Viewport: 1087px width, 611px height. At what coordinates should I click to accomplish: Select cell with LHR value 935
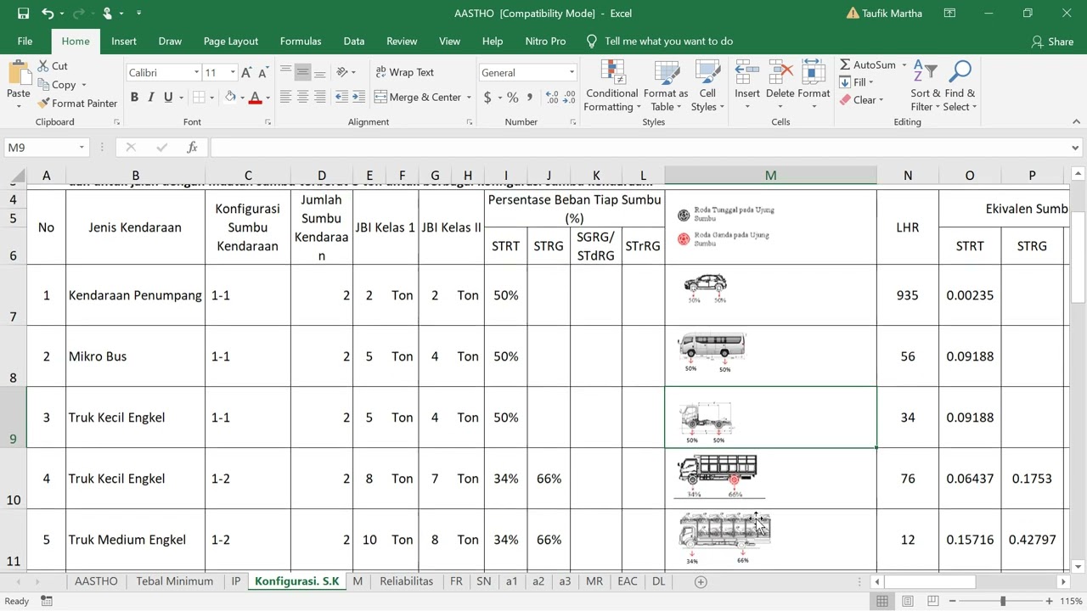[x=908, y=295]
